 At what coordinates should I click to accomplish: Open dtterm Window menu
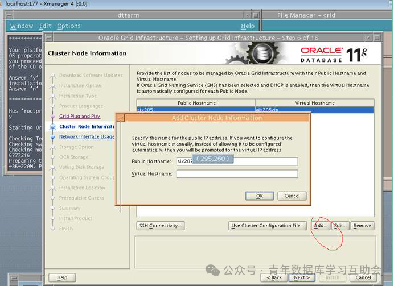pyautogui.click(x=22, y=26)
